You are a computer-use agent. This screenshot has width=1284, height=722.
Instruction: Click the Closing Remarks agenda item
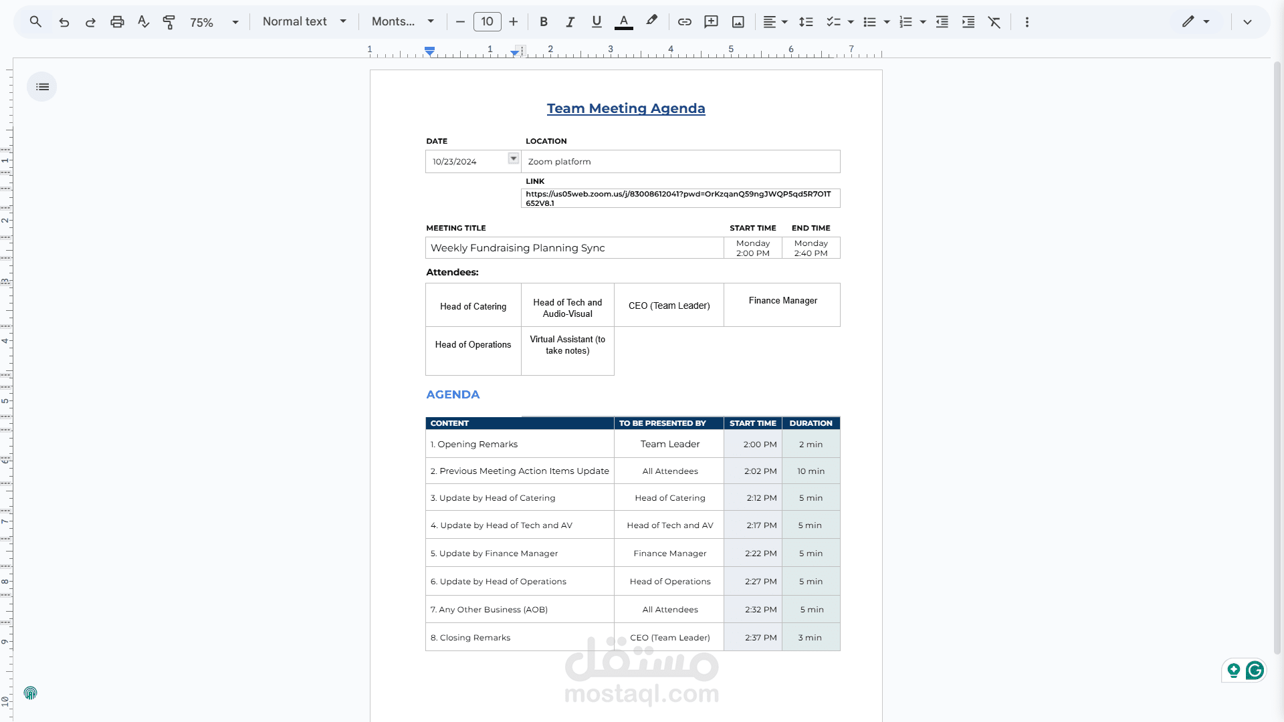click(x=471, y=638)
